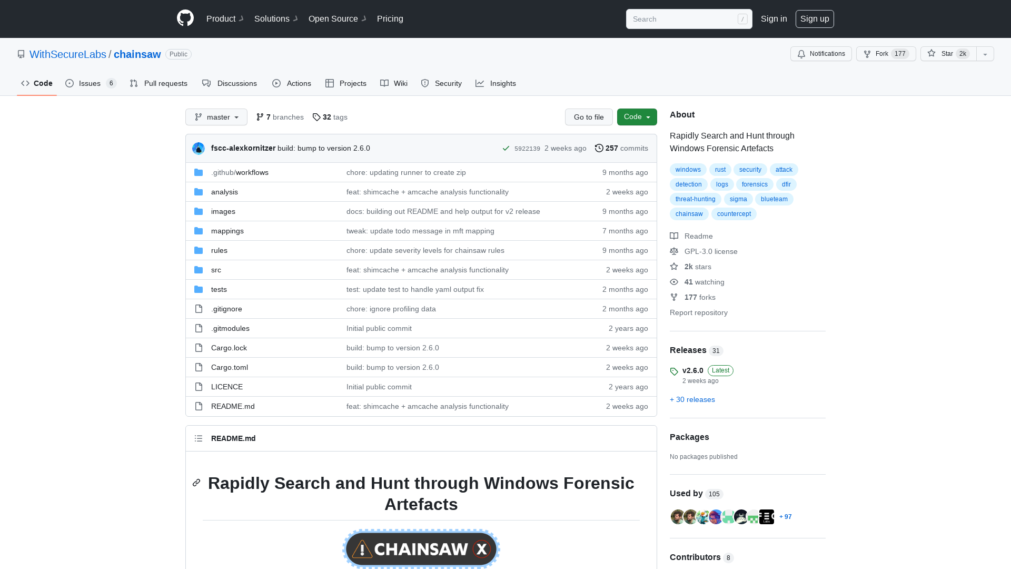1011x569 pixels.
Task: Open the WithSecureLabs owner link
Action: pyautogui.click(x=68, y=54)
